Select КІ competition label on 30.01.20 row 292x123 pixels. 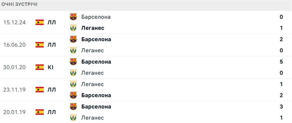click(x=50, y=67)
